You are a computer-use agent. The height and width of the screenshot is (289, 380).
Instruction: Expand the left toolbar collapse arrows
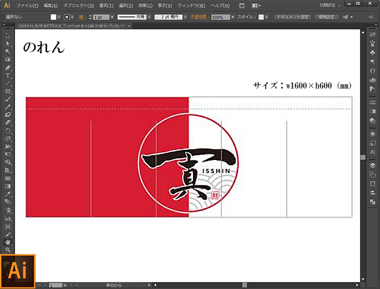click(x=4, y=25)
